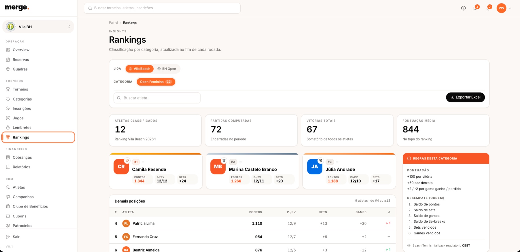Expand the user menu chevron

510,8
